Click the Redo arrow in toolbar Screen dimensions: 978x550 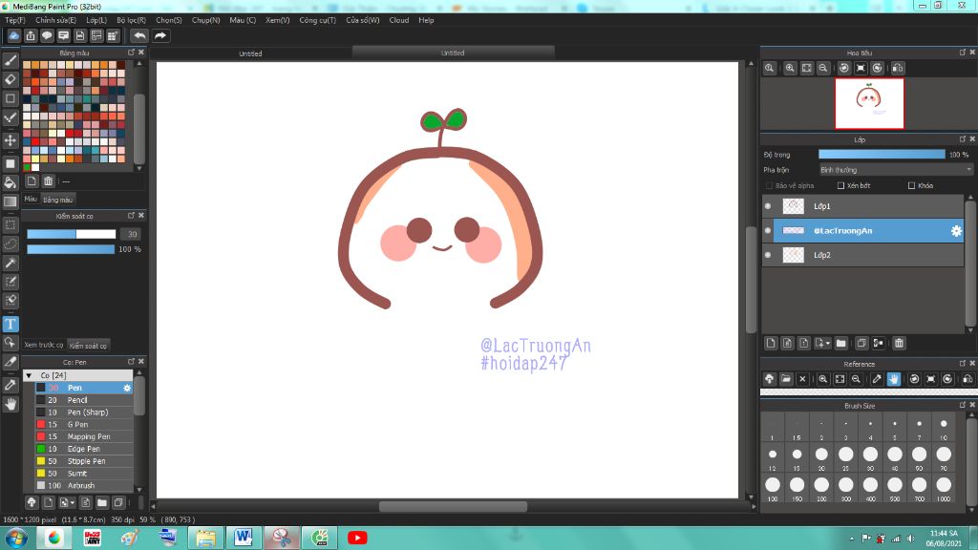(x=160, y=35)
